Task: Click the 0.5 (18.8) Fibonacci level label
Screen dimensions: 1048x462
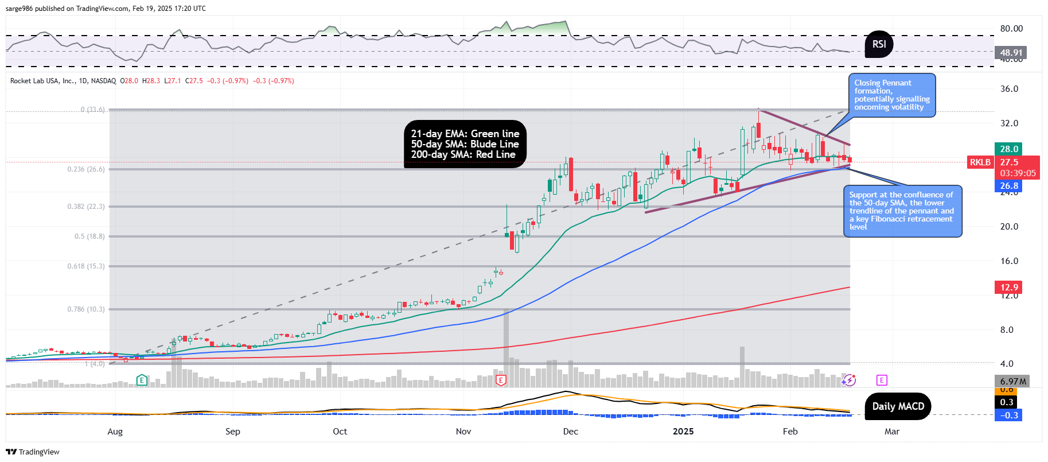Action: pyautogui.click(x=89, y=236)
